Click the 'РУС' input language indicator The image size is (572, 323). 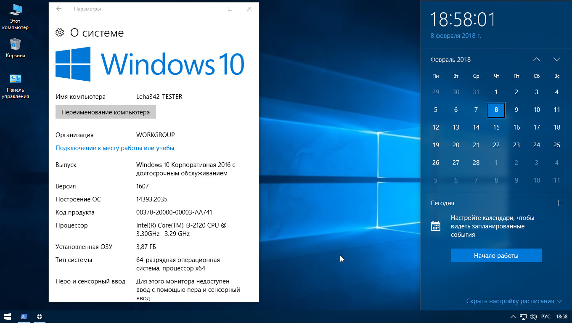[546, 317]
